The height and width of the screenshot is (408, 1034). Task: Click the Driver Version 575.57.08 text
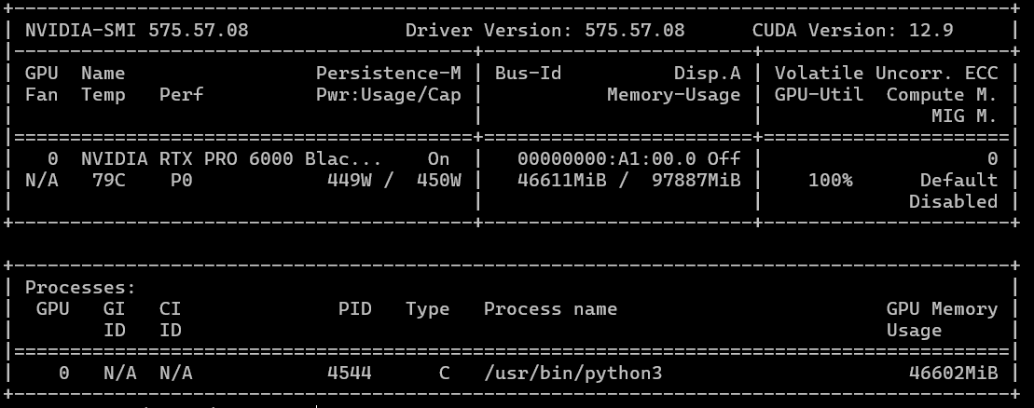(545, 30)
